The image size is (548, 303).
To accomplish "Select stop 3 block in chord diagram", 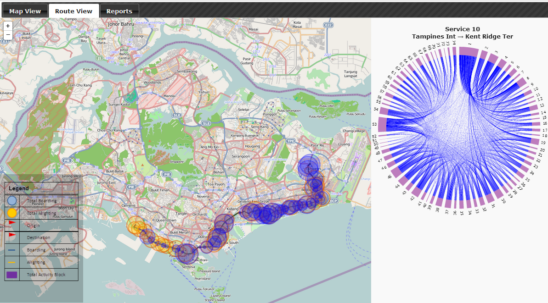I will pos(494,58).
